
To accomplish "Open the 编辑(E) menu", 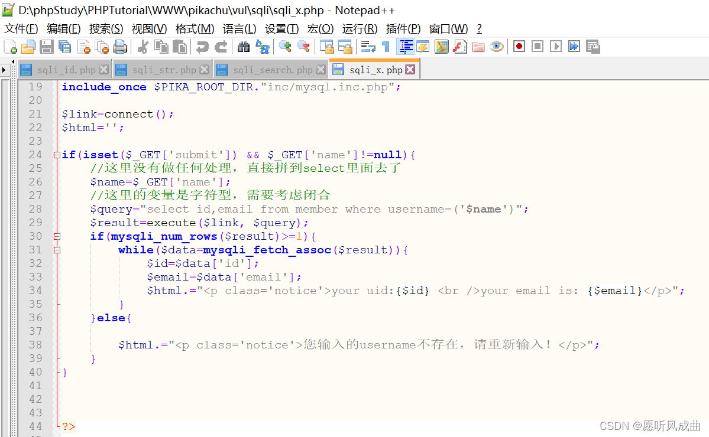I will 63,29.
